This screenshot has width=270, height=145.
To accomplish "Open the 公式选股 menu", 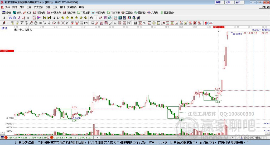I will [38, 7].
